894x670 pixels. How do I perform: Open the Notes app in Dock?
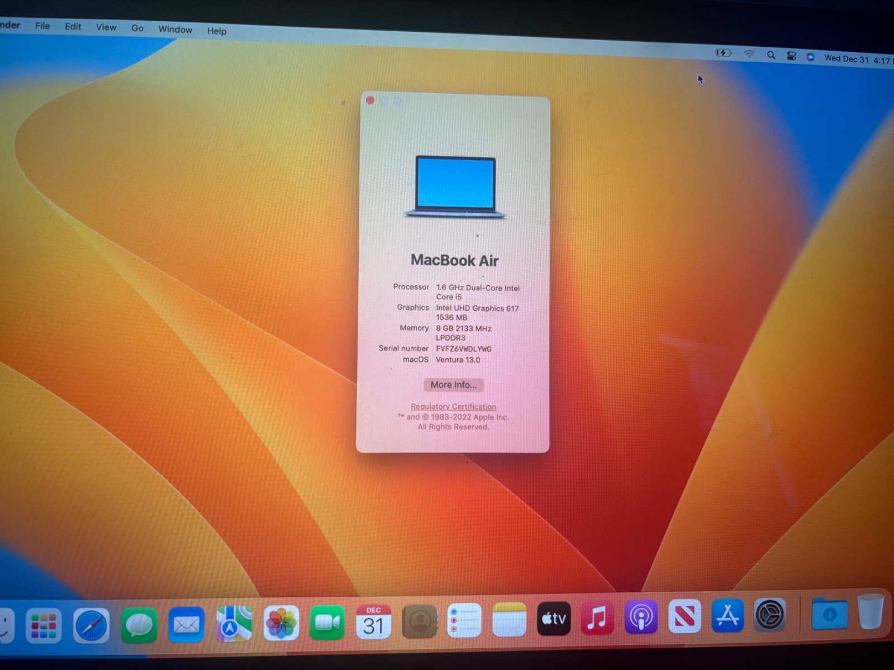[509, 619]
